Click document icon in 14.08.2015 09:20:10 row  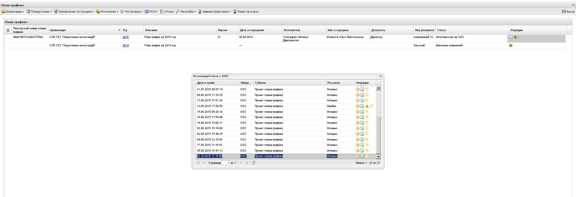[362, 112]
